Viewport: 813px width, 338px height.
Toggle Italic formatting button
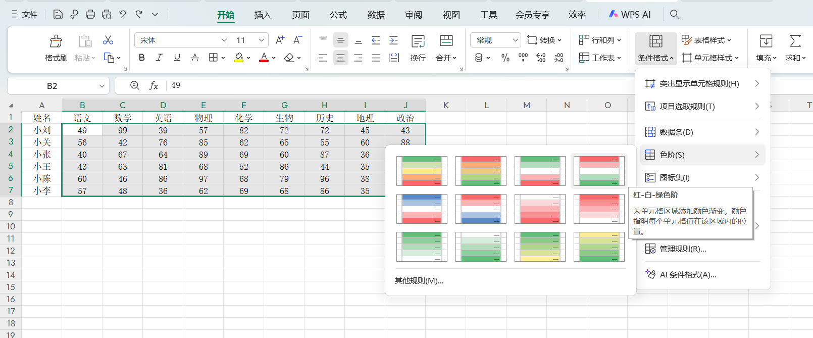[159, 58]
